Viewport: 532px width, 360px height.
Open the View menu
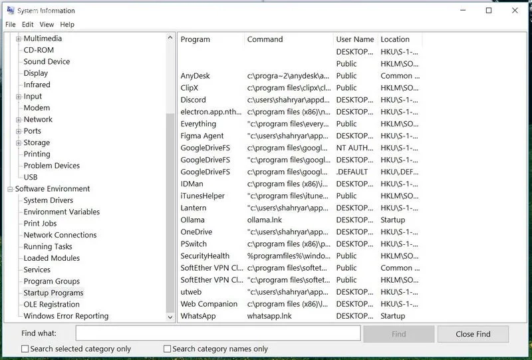tap(47, 25)
